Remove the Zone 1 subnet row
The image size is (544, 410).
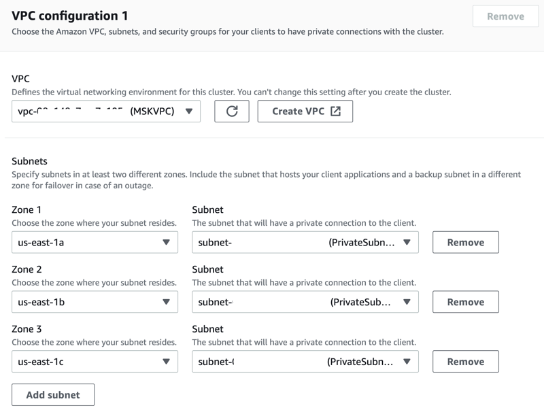pos(466,242)
